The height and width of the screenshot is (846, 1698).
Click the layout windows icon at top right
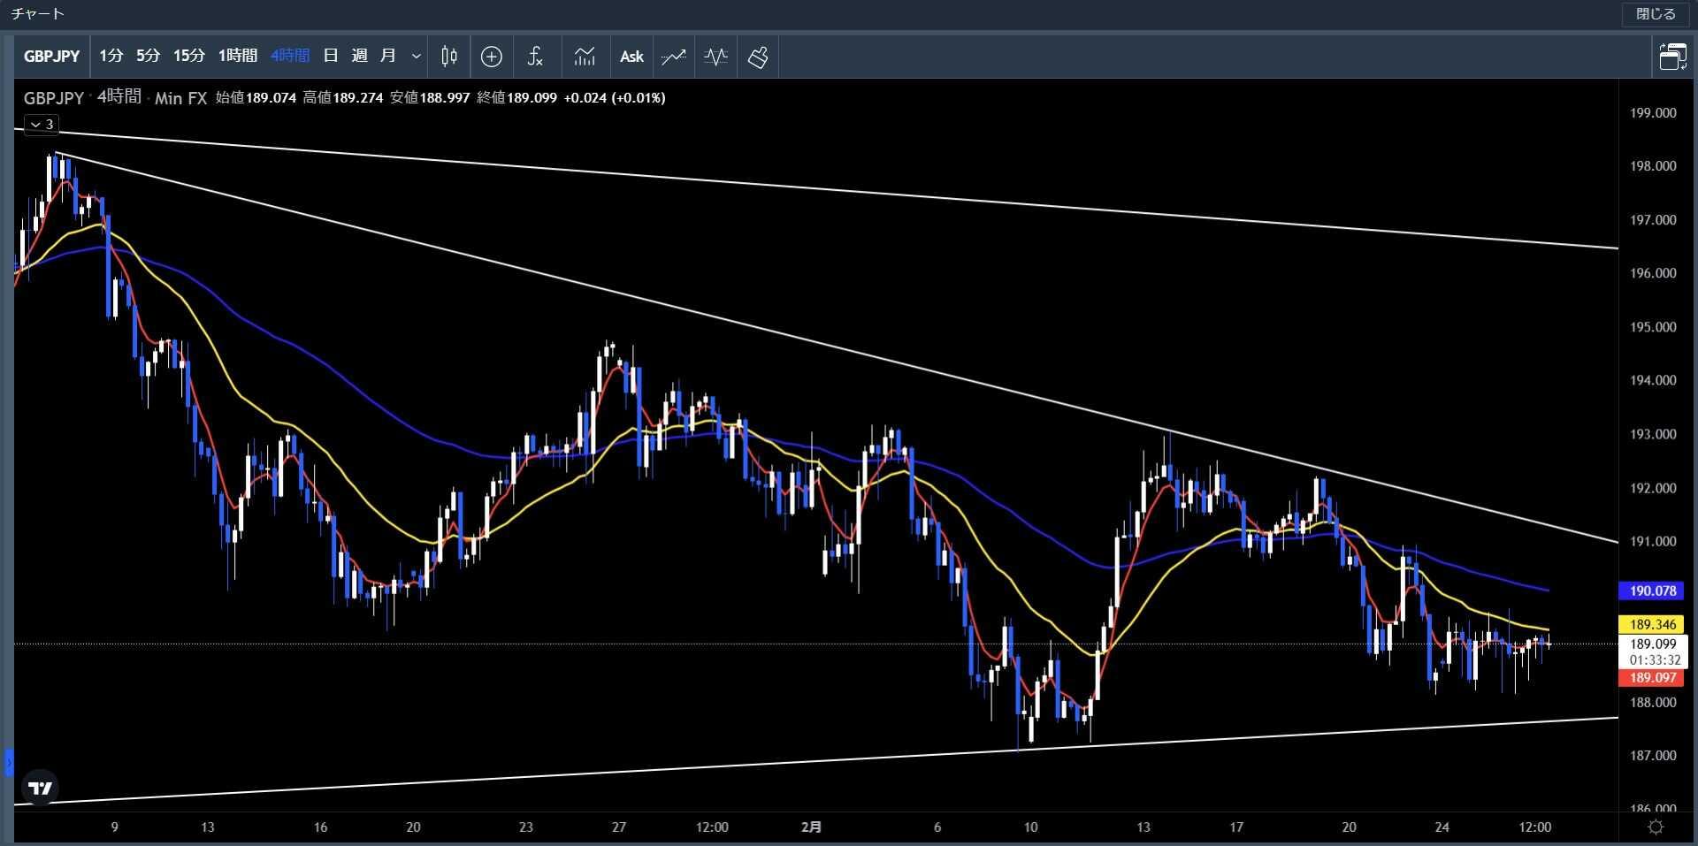[1672, 57]
